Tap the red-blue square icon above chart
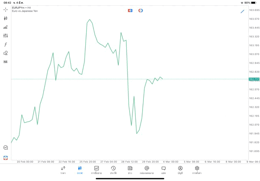 click(x=130, y=11)
